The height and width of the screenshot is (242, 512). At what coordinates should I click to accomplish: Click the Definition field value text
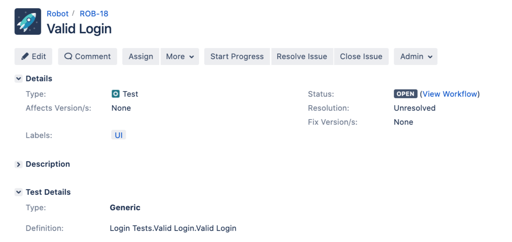[x=173, y=228]
